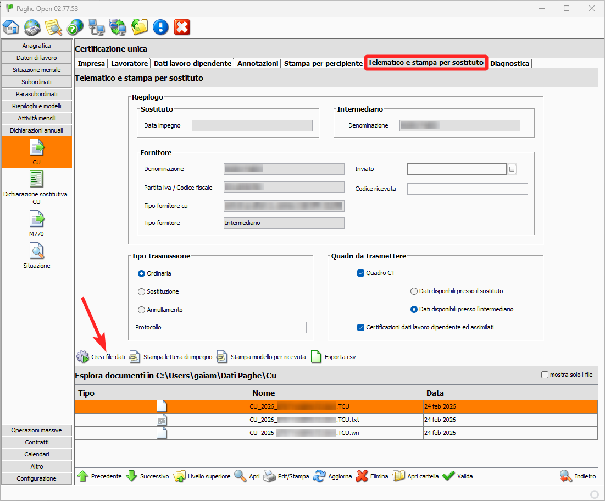Open the CU declaration sidebar icon
Image resolution: width=605 pixels, height=501 pixels.
tap(36, 147)
